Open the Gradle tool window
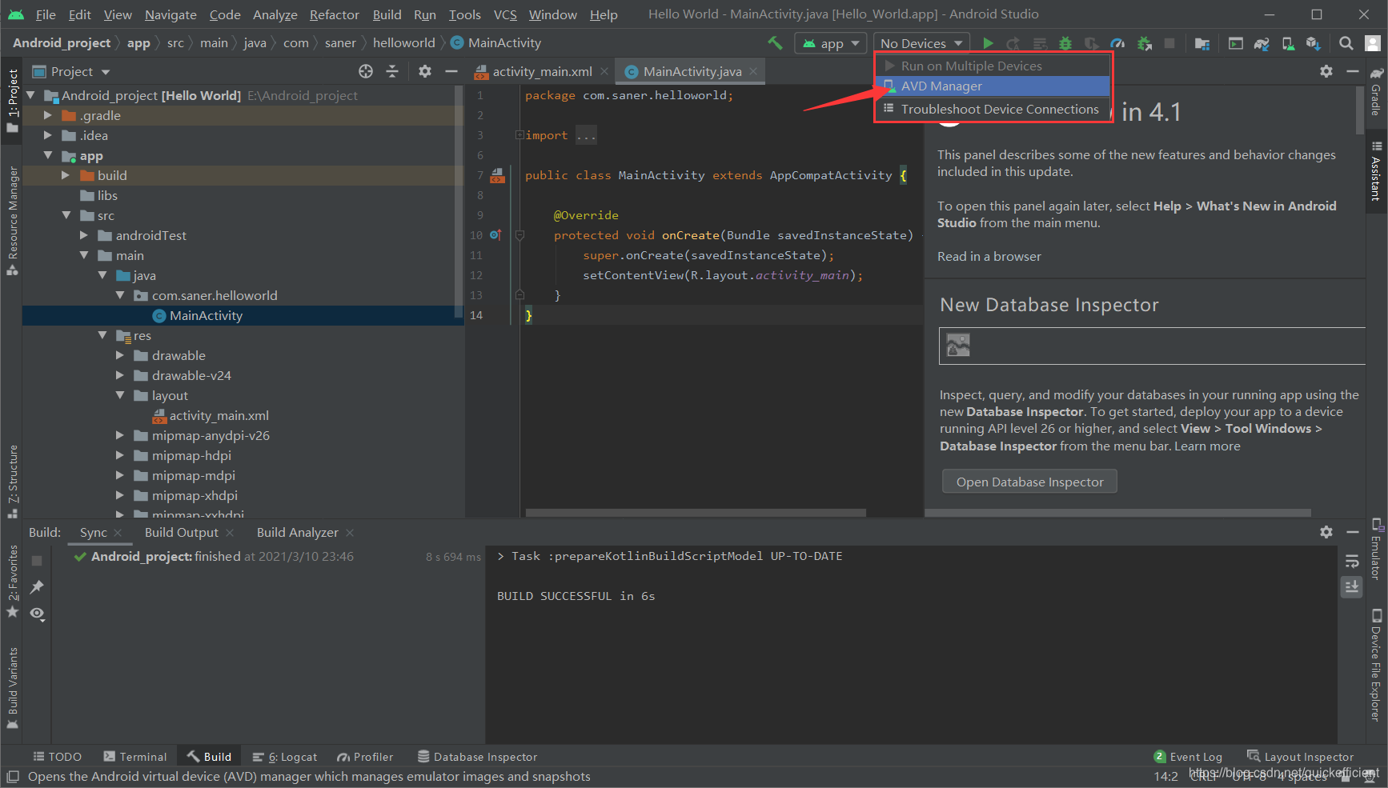This screenshot has width=1388, height=788. (1376, 91)
